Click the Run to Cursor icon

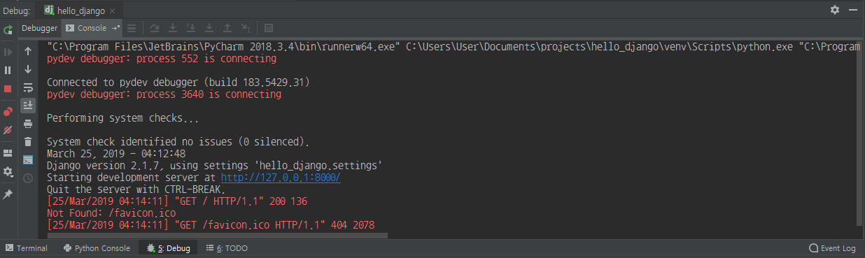[246, 28]
